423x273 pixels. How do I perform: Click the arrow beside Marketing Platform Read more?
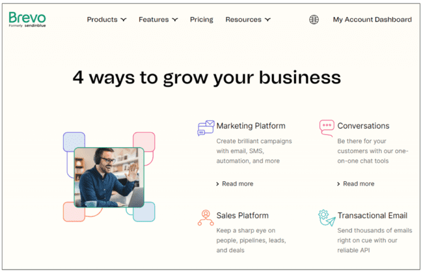point(218,184)
